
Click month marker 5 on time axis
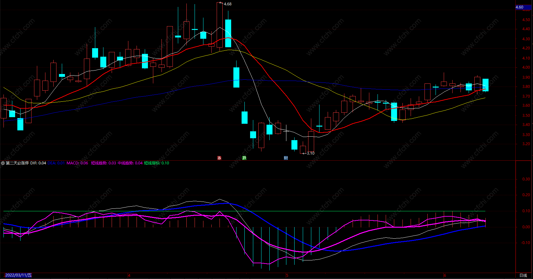coord(287,276)
